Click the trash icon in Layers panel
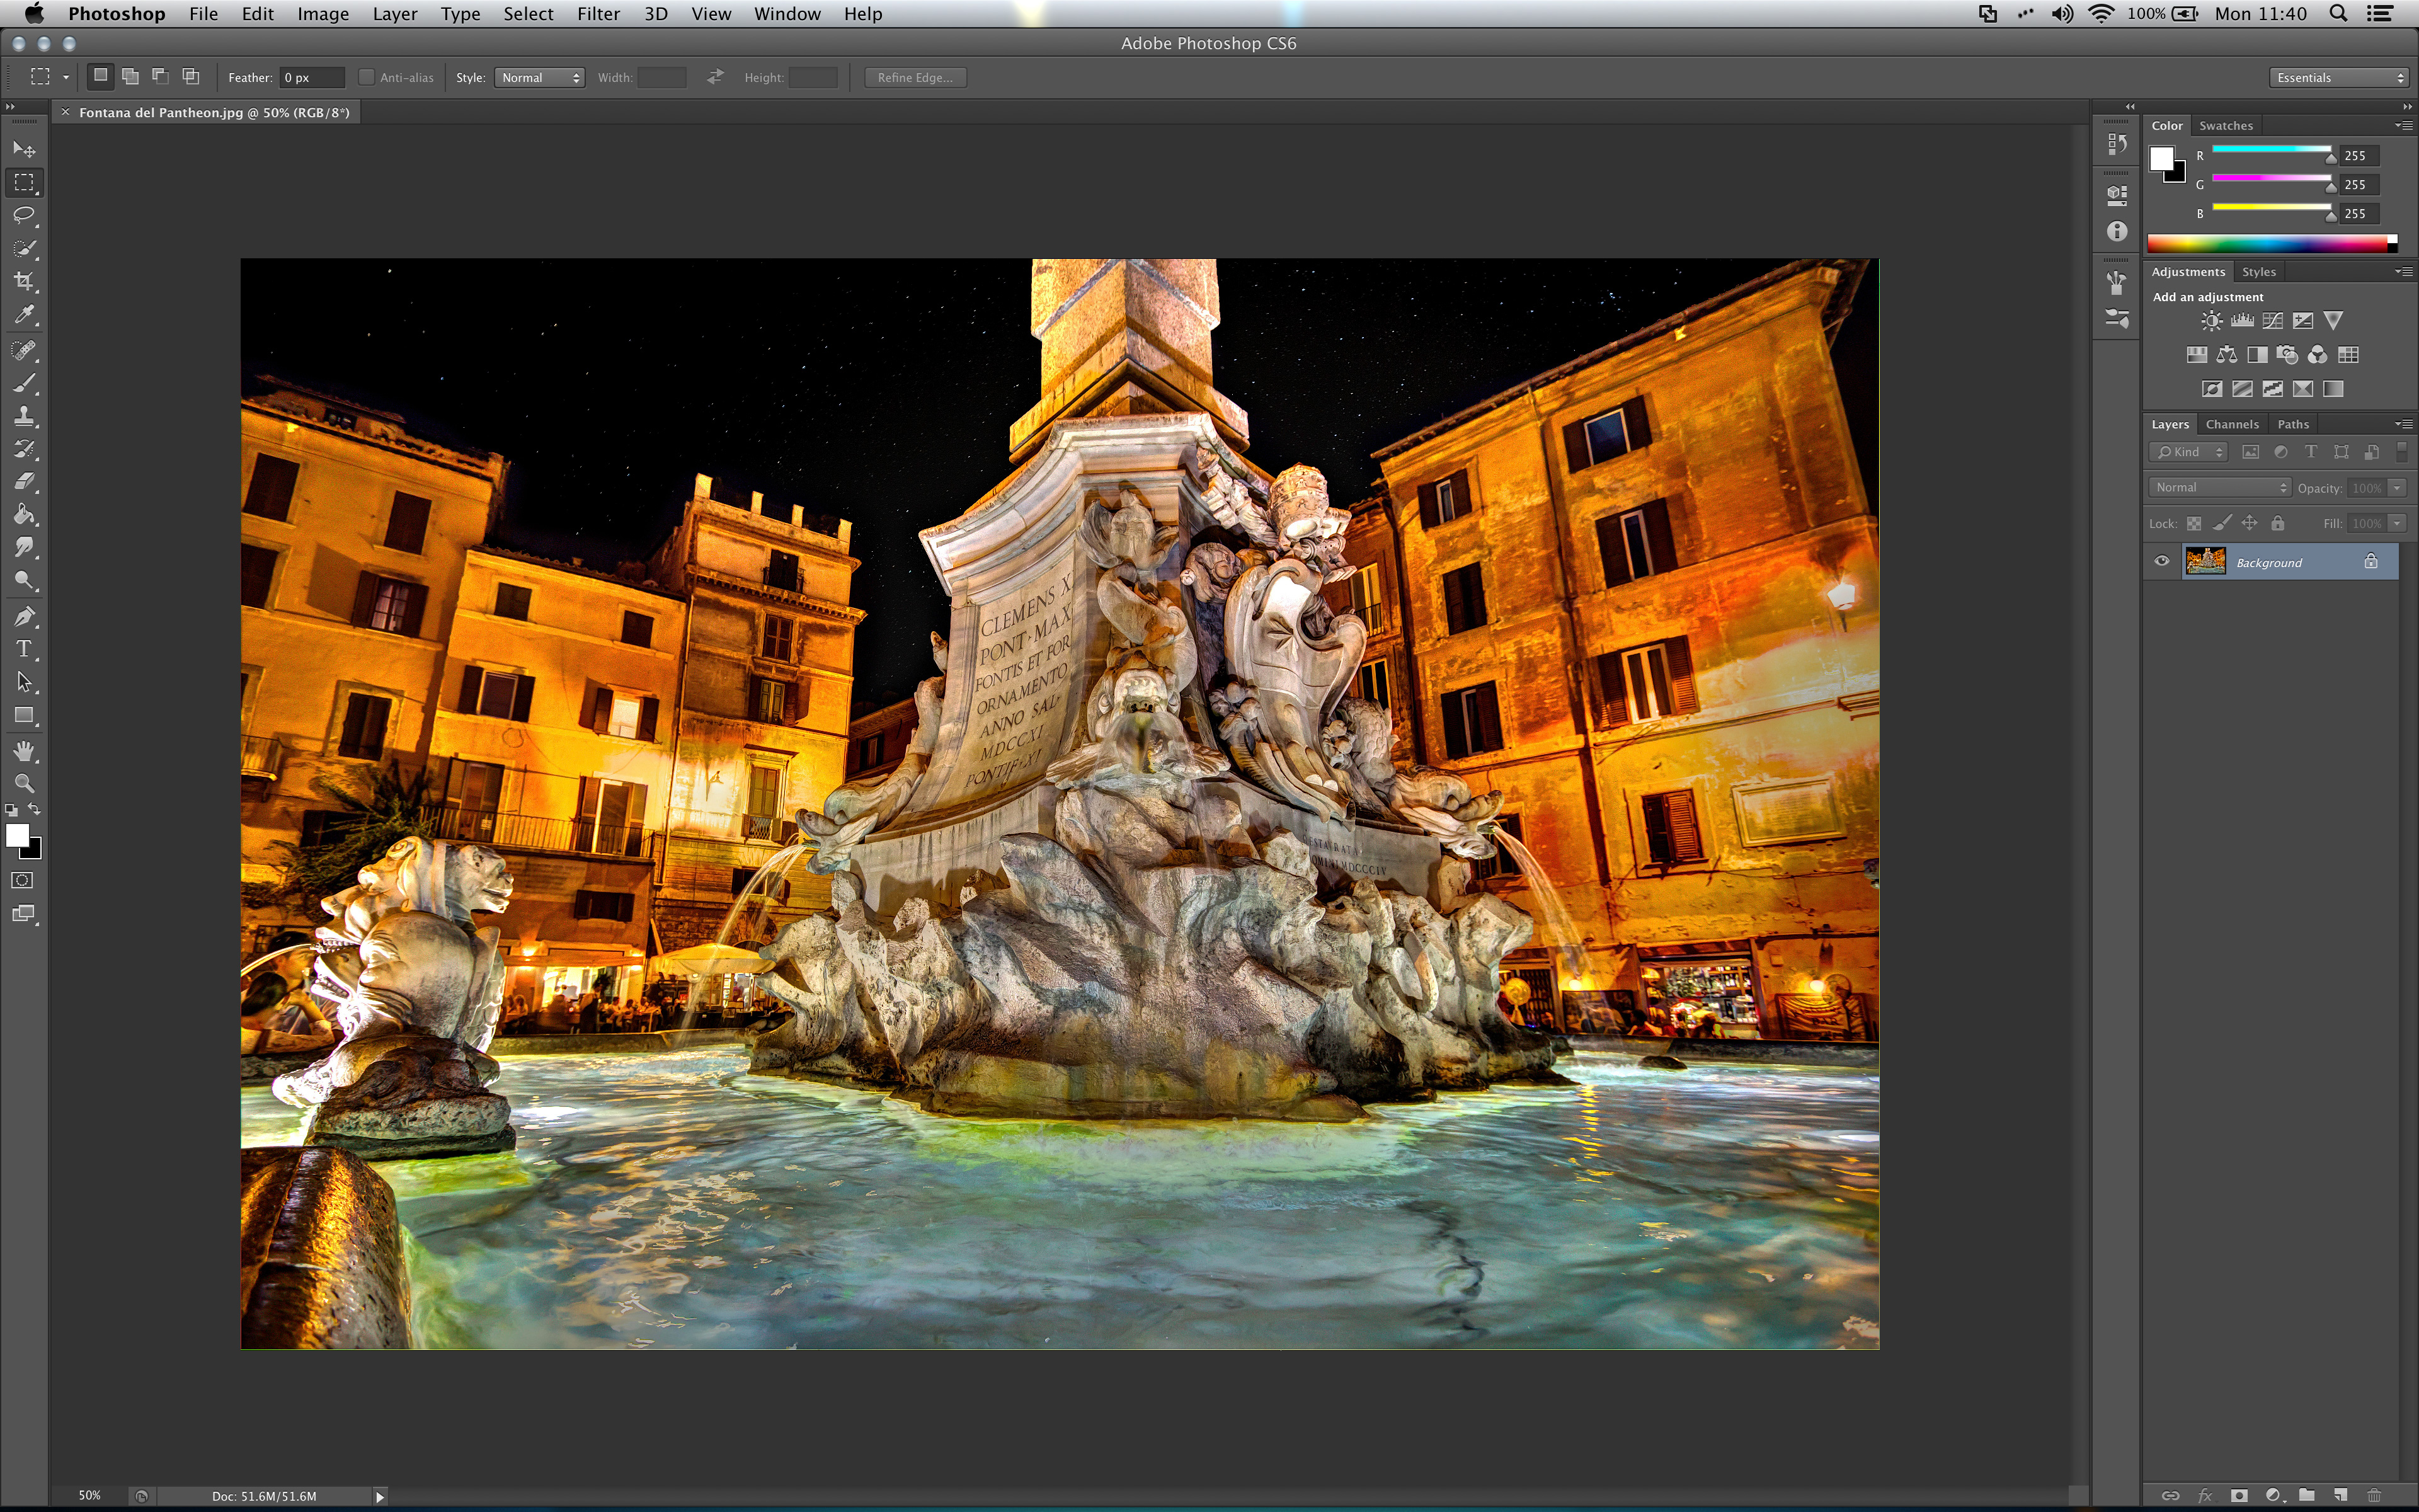This screenshot has width=2419, height=1512. [x=2374, y=1495]
